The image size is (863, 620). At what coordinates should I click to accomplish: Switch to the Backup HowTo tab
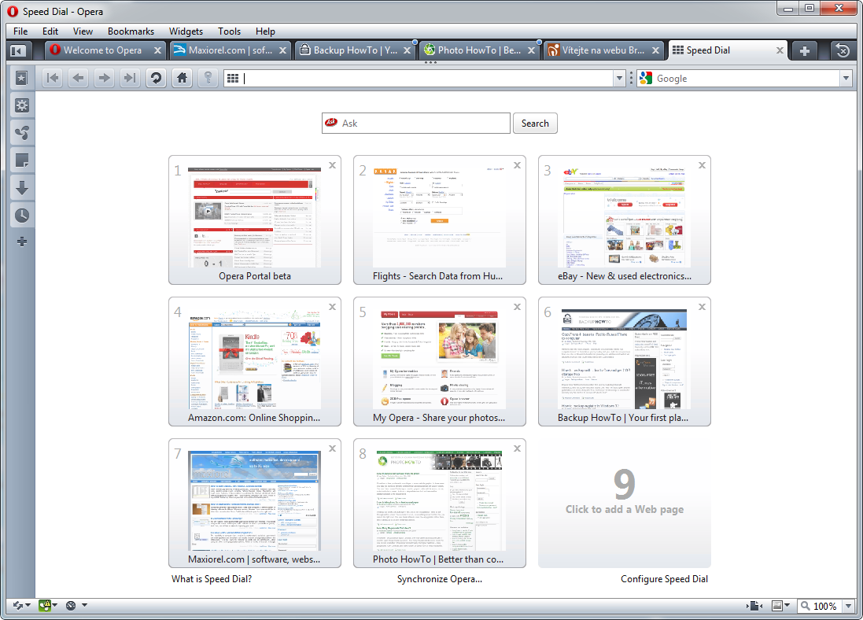point(355,50)
